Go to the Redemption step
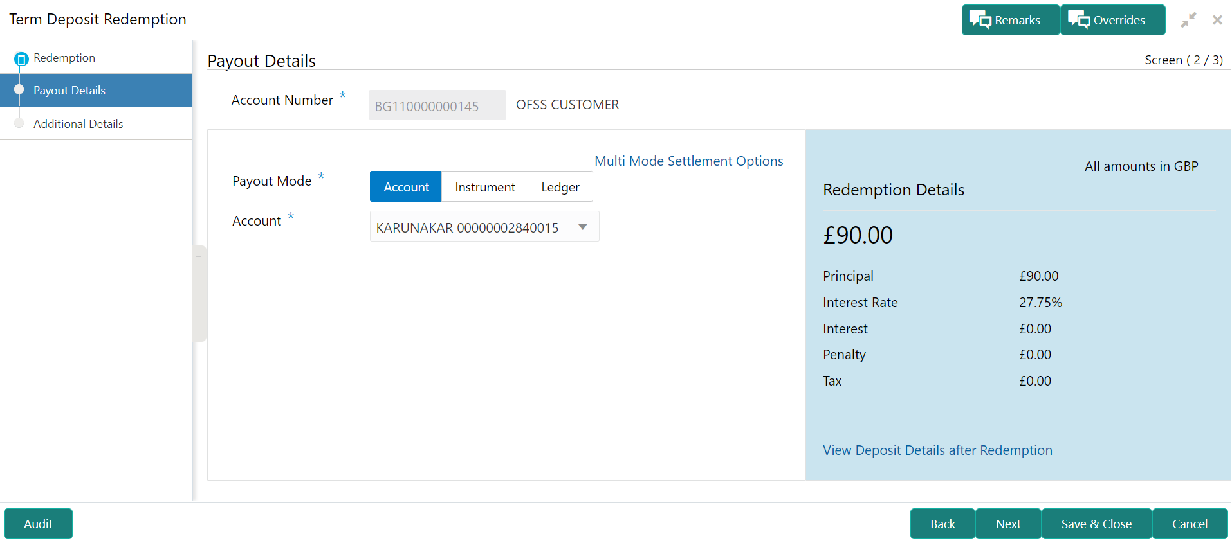 tap(64, 58)
